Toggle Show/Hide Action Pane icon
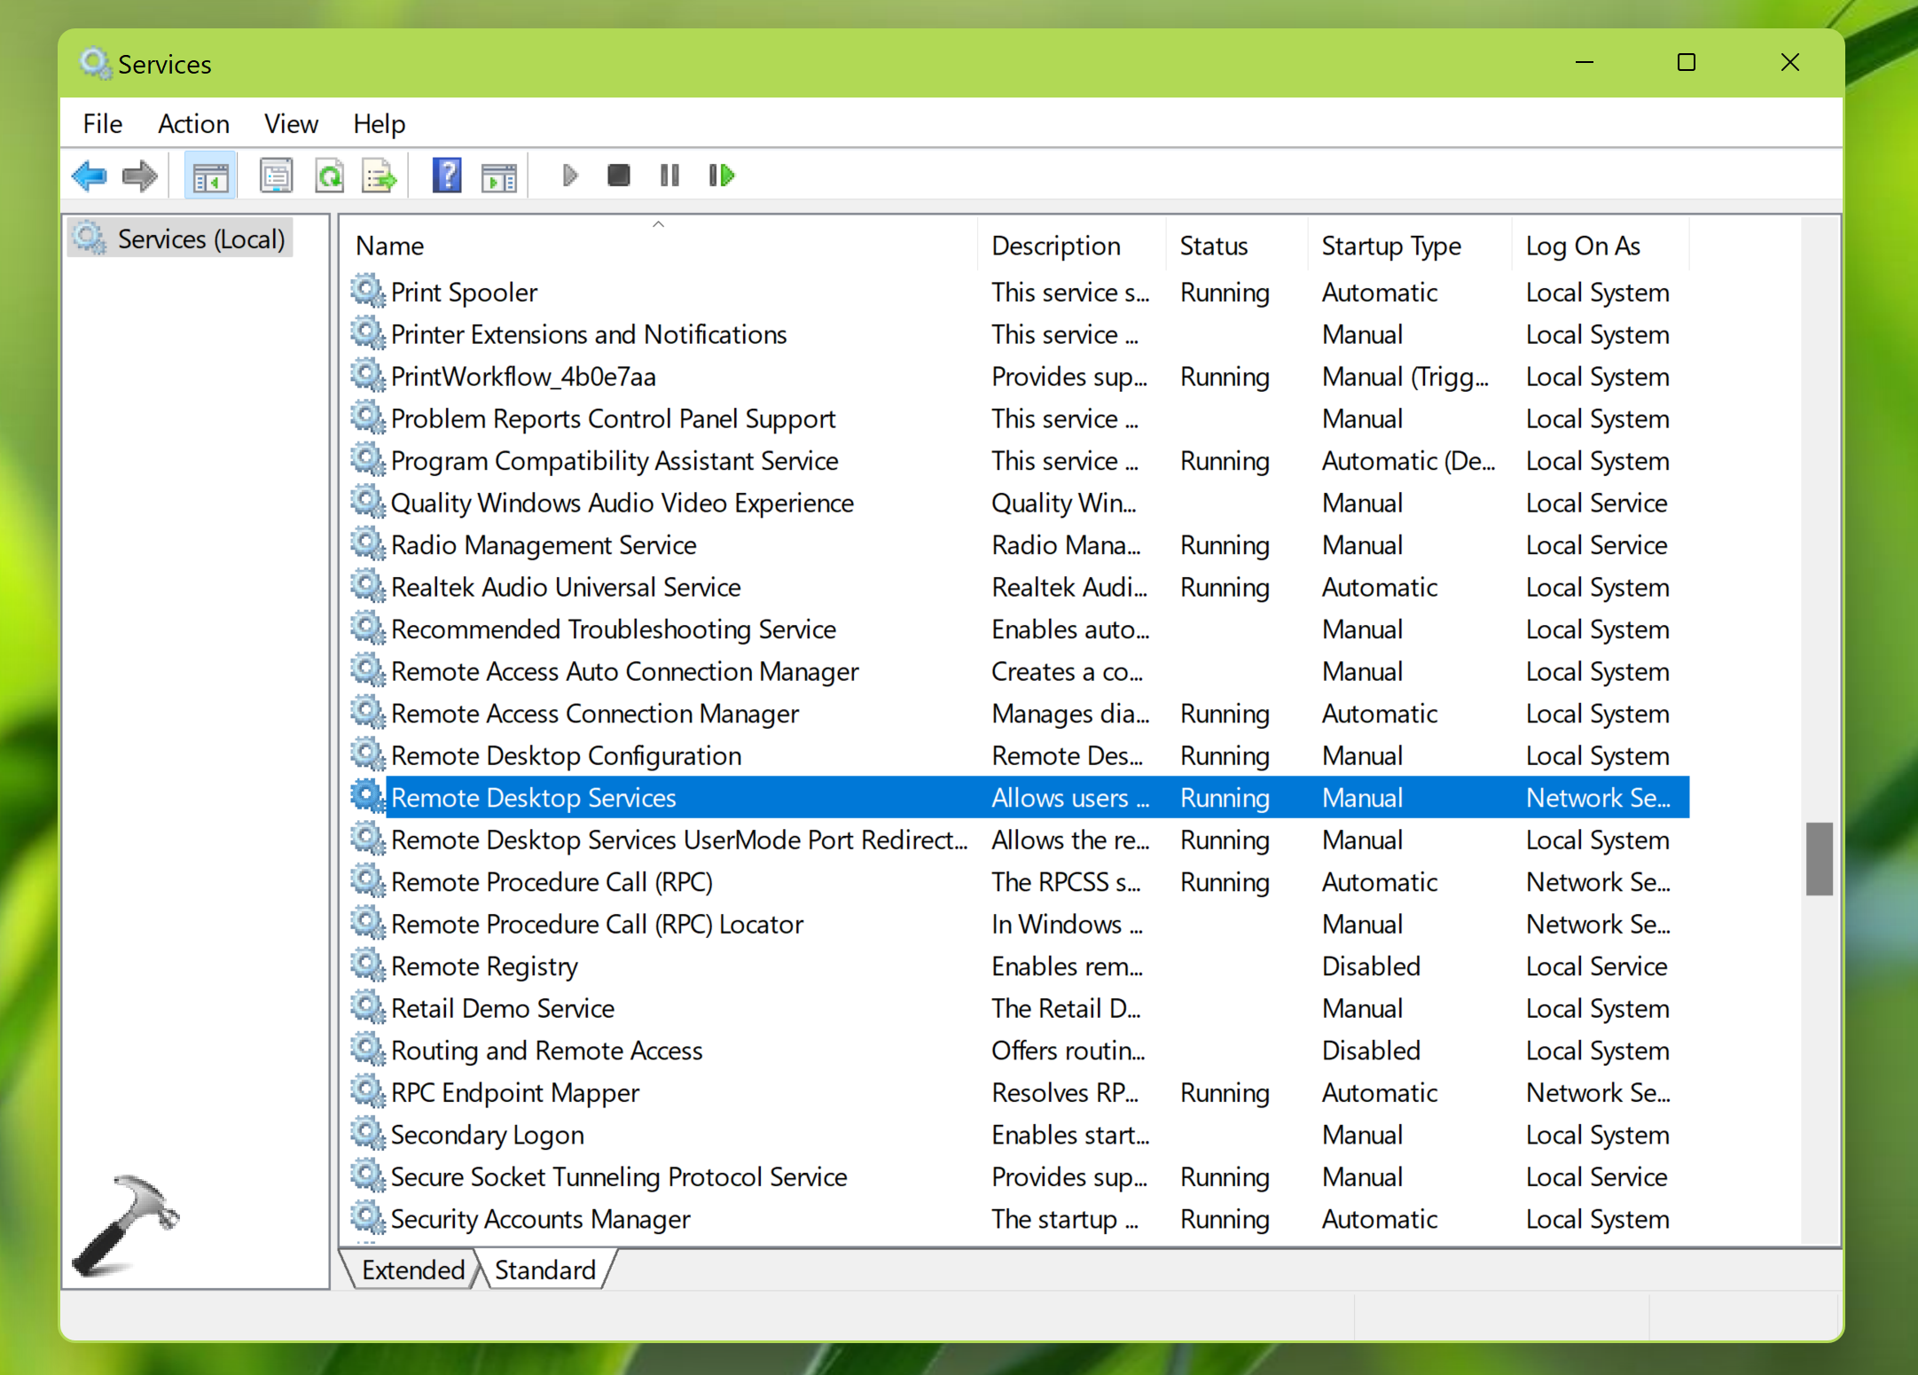The image size is (1918, 1375). tap(499, 176)
